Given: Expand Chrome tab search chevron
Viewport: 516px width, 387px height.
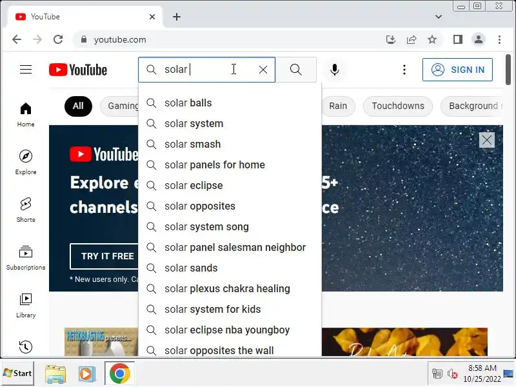Looking at the screenshot, I should 439,17.
